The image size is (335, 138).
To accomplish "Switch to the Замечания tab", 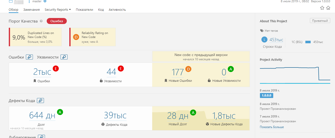I will 31,10.
